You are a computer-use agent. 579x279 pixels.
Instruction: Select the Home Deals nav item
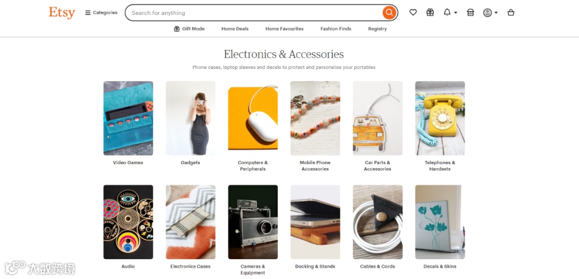[x=235, y=29]
